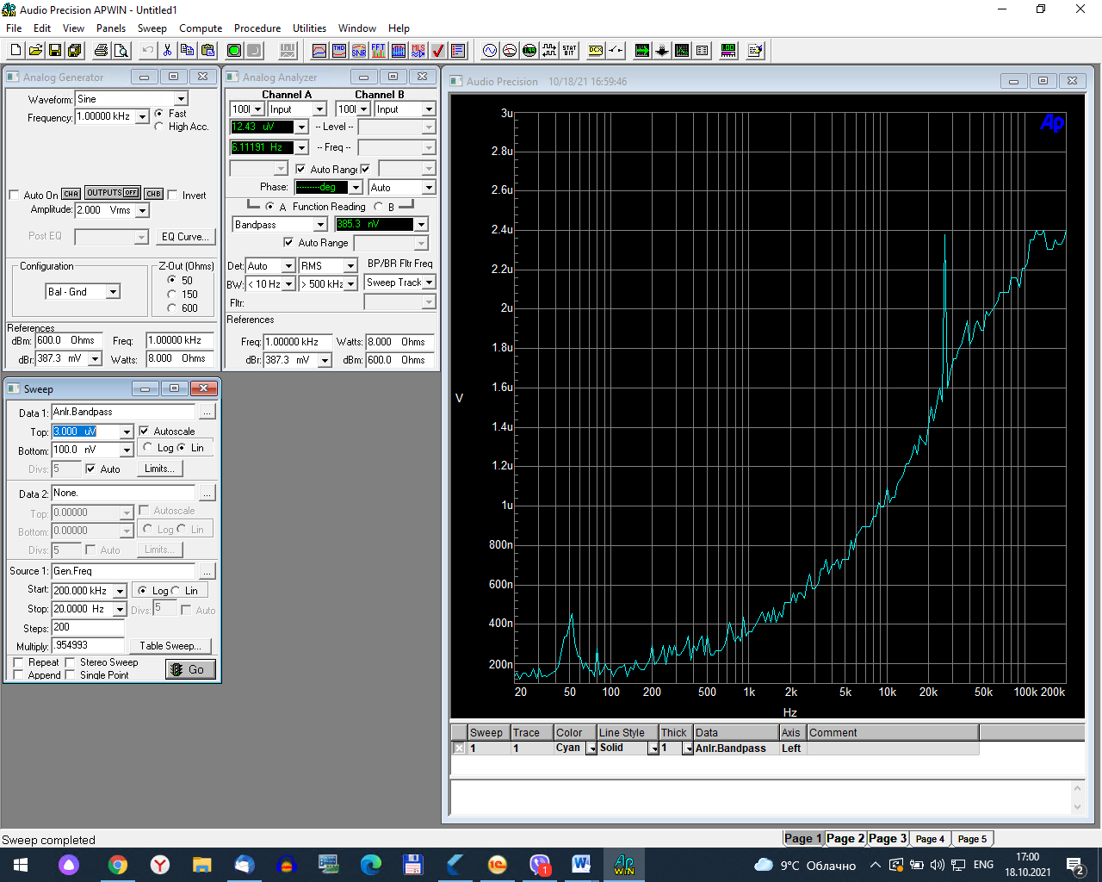Toggle the Invert checkbox
Viewport: 1102px width, 882px height.
pyautogui.click(x=172, y=195)
